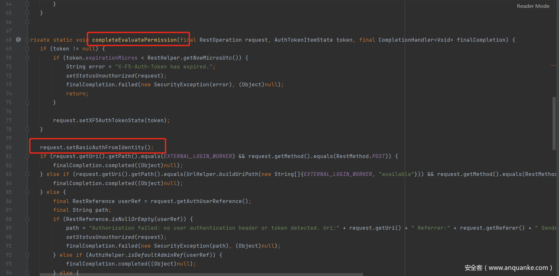Image resolution: width=559 pixels, height=276 pixels.
Task: Fold the 'if (token != null)' block
Action: (27, 49)
